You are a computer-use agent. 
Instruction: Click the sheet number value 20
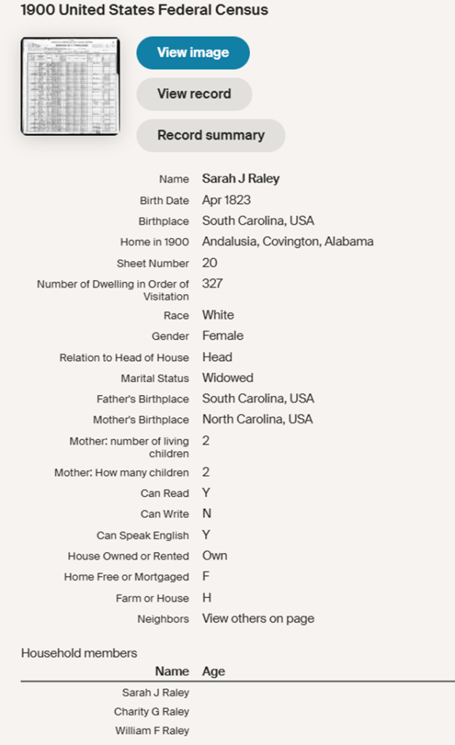pyautogui.click(x=209, y=263)
